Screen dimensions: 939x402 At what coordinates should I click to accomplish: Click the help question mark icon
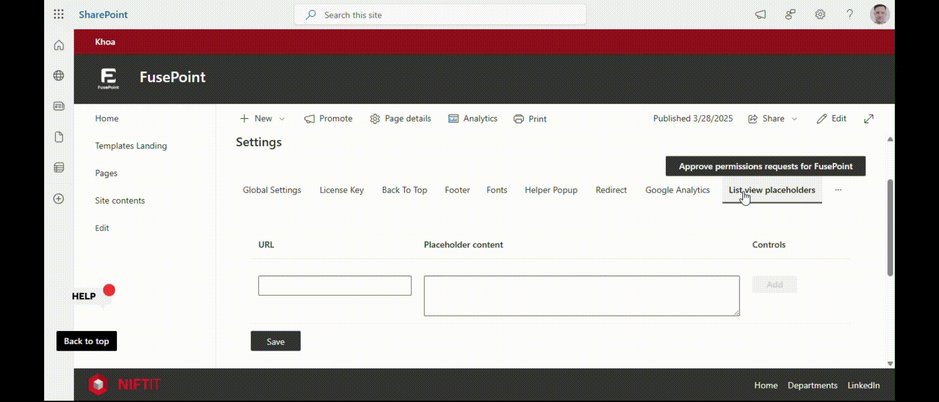tap(850, 15)
